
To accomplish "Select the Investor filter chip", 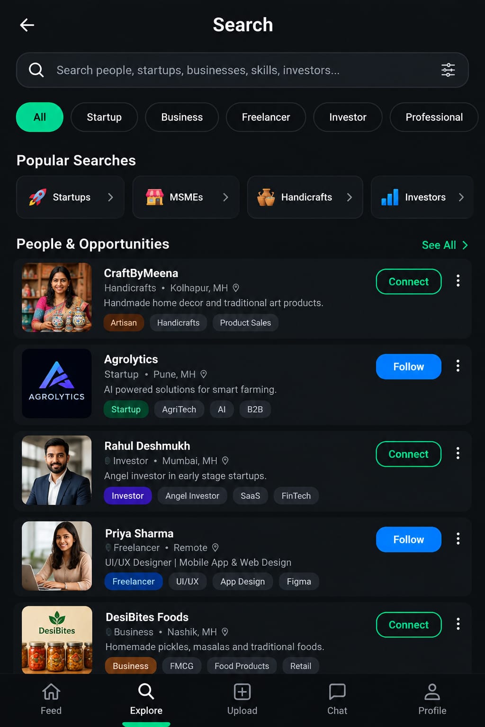I will (348, 117).
